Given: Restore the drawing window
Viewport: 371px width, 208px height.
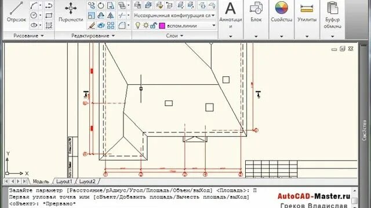Looking at the screenshot, I should [x=343, y=49].
